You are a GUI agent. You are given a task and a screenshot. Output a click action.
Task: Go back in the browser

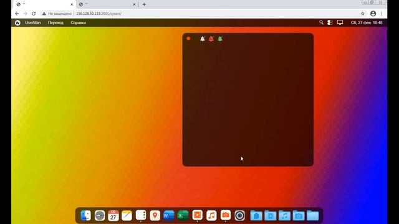pyautogui.click(x=17, y=14)
